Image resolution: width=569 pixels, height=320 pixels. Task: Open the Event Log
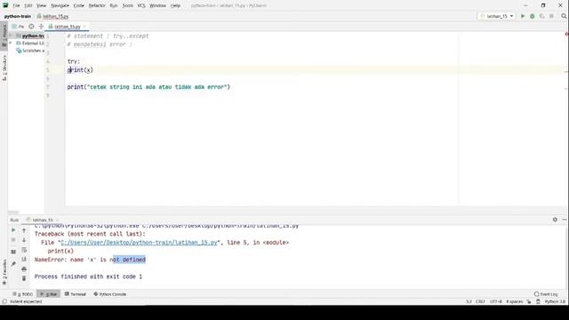click(x=546, y=294)
